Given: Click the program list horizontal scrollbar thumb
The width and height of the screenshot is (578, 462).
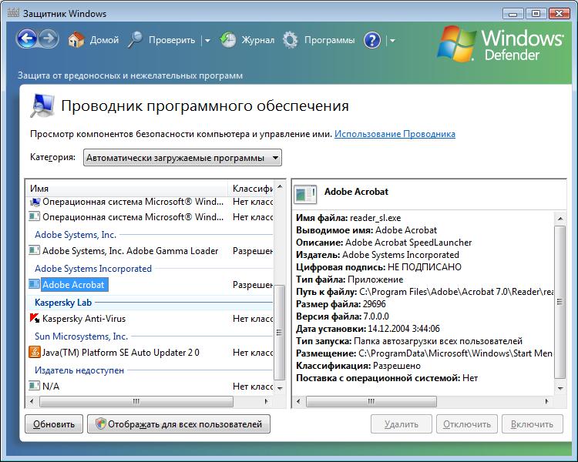Looking at the screenshot, I should [x=136, y=401].
